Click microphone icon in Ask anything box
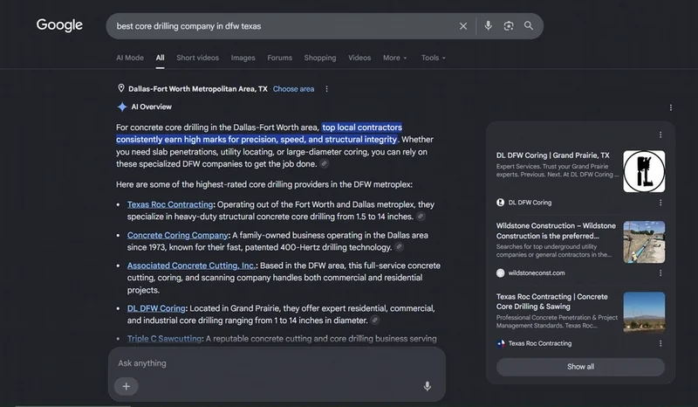 click(427, 386)
